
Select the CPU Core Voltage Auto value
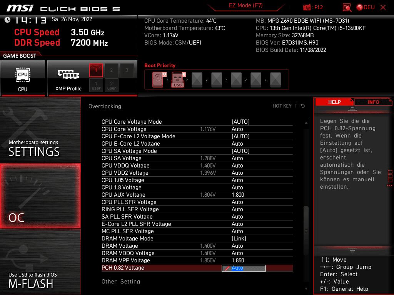237,129
